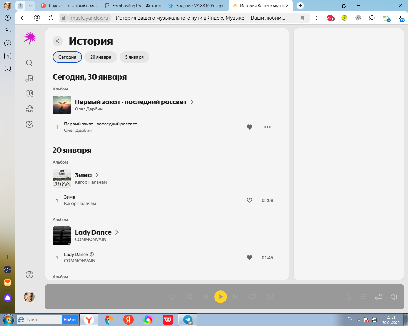Viewport: 408px width, 326px height.
Task: Open the AdBlock extension
Action: click(331, 18)
